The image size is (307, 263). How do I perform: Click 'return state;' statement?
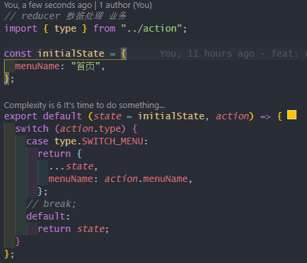click(x=73, y=229)
